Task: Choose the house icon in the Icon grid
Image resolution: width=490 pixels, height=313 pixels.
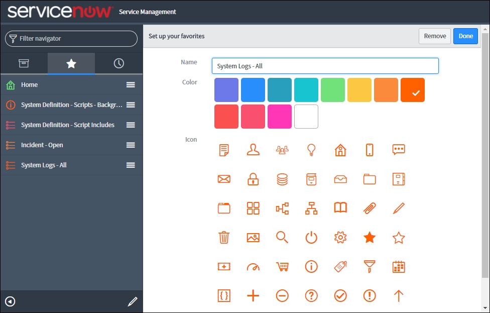Action: point(340,150)
